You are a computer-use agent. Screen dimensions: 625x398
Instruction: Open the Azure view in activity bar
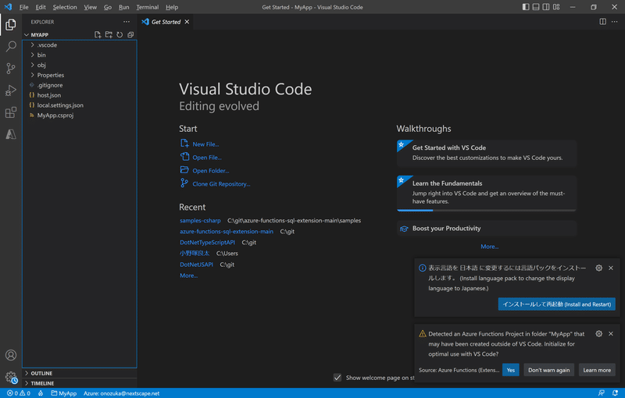pyautogui.click(x=11, y=134)
